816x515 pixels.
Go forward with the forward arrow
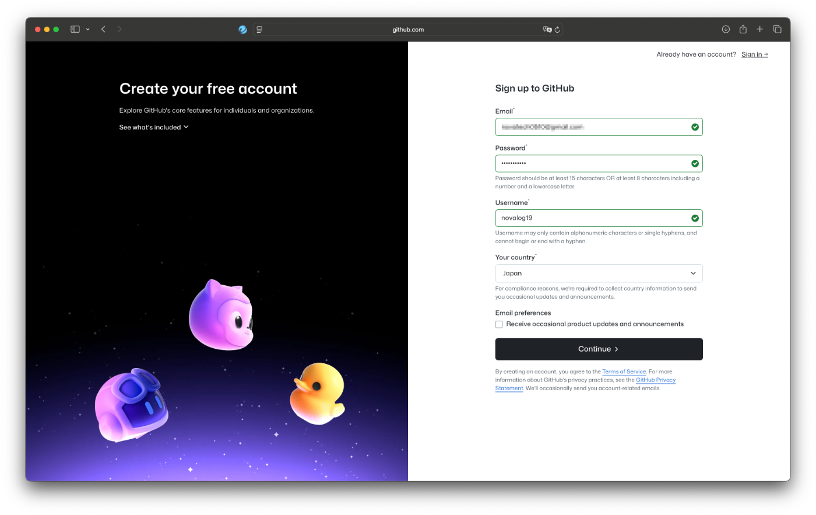pos(119,29)
